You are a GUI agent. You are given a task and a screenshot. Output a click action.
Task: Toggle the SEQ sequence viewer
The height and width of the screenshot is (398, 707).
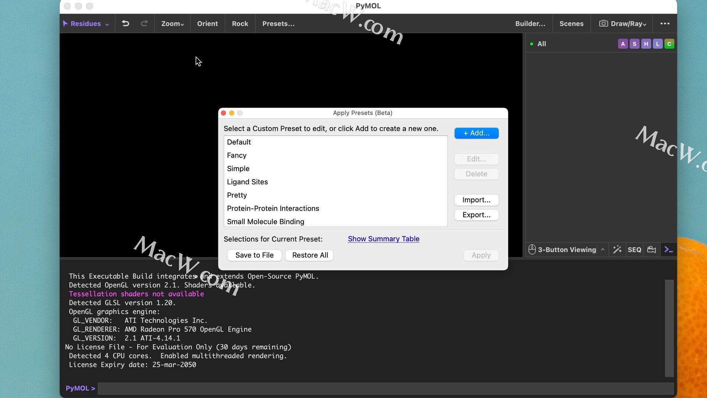click(634, 249)
